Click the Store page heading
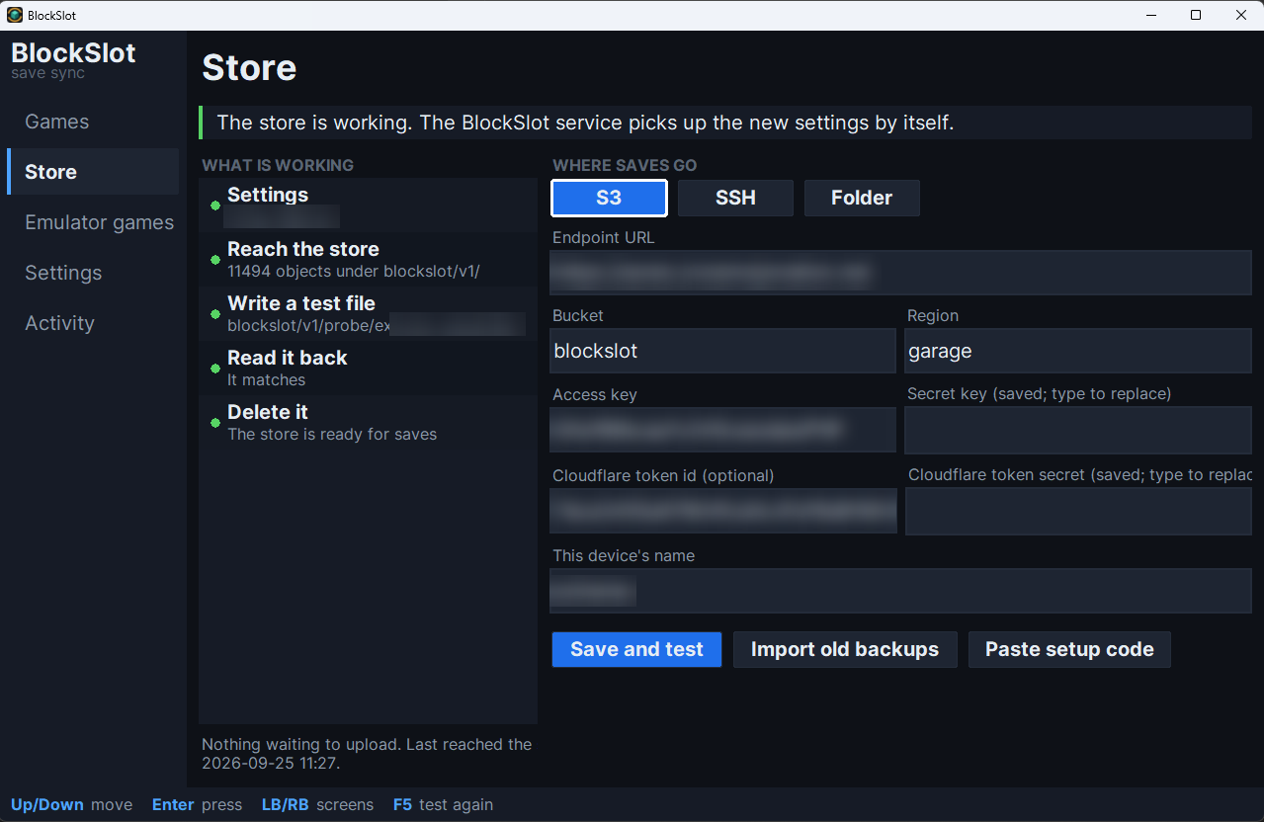 click(249, 68)
